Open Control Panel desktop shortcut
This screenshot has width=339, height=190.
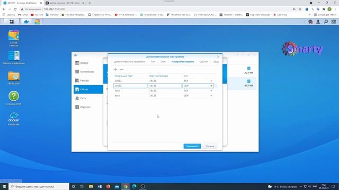[14, 58]
